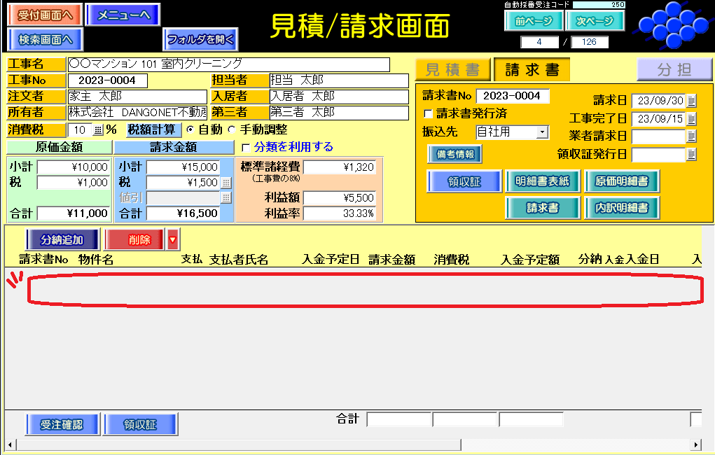
Task: Check the 請求書発行済 checkbox
Action: click(x=428, y=113)
